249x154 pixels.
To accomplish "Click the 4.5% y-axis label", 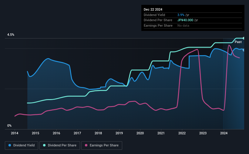I will (11, 35).
